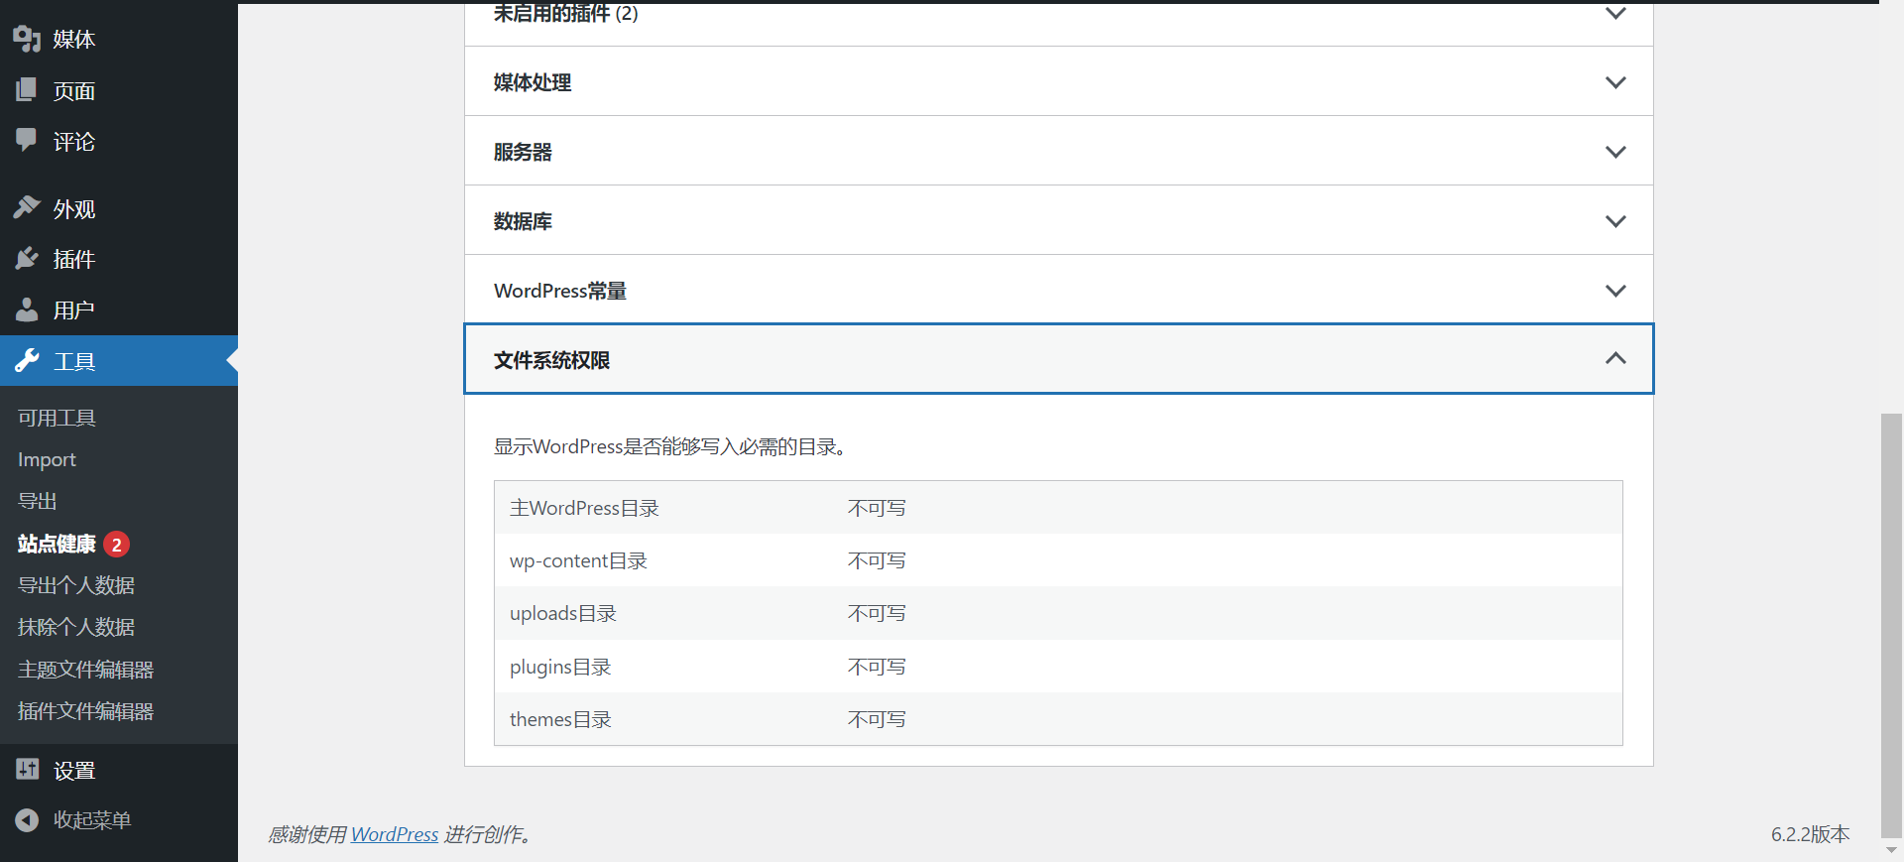The image size is (1904, 862).
Task: Expand the WordPress常量 section chevron
Action: point(1615,291)
